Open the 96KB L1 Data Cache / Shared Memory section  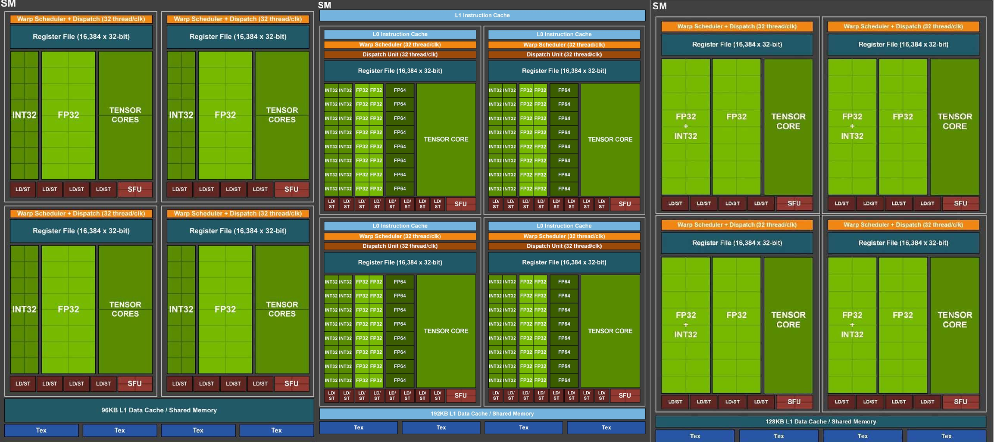click(x=158, y=410)
